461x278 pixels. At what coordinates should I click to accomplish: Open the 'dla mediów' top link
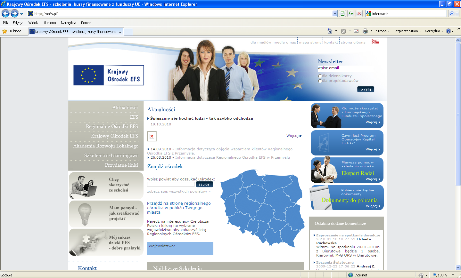click(261, 42)
